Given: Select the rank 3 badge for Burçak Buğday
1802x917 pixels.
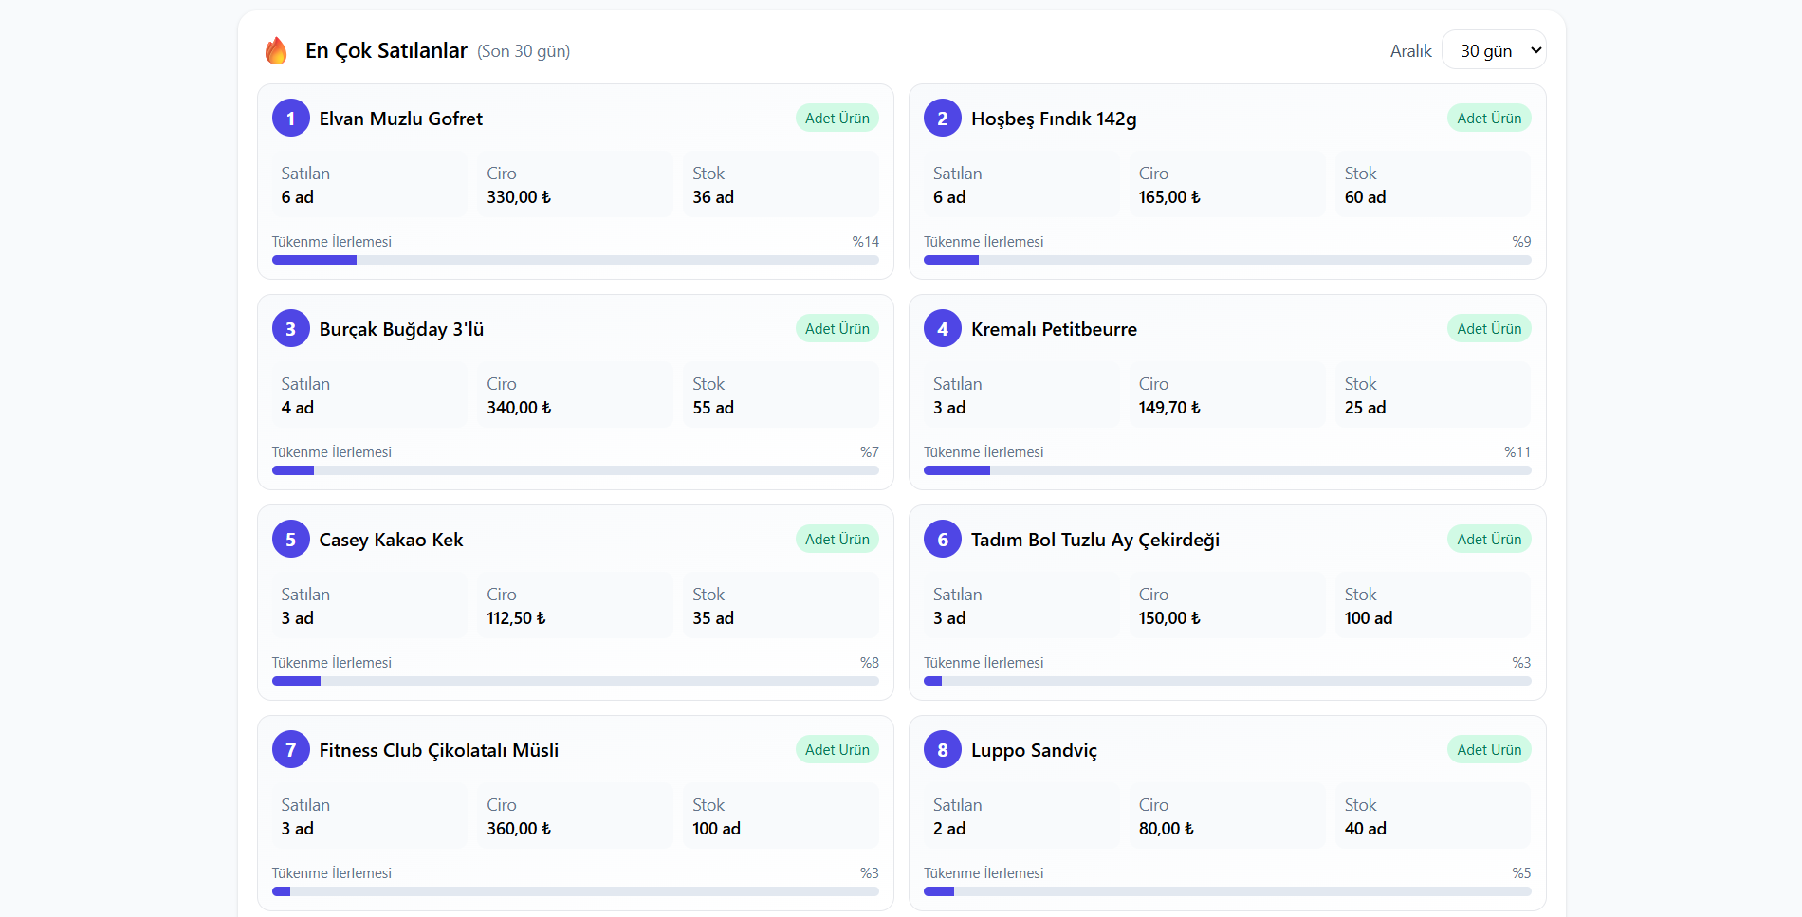Looking at the screenshot, I should coord(290,329).
